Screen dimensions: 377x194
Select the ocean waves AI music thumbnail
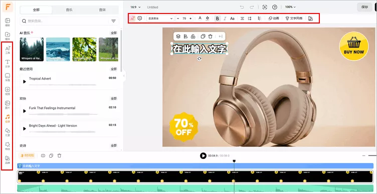(x=58, y=49)
